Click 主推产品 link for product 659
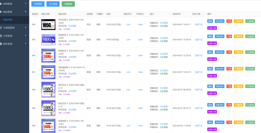This screenshot has height=133, width=261. (x=199, y=108)
